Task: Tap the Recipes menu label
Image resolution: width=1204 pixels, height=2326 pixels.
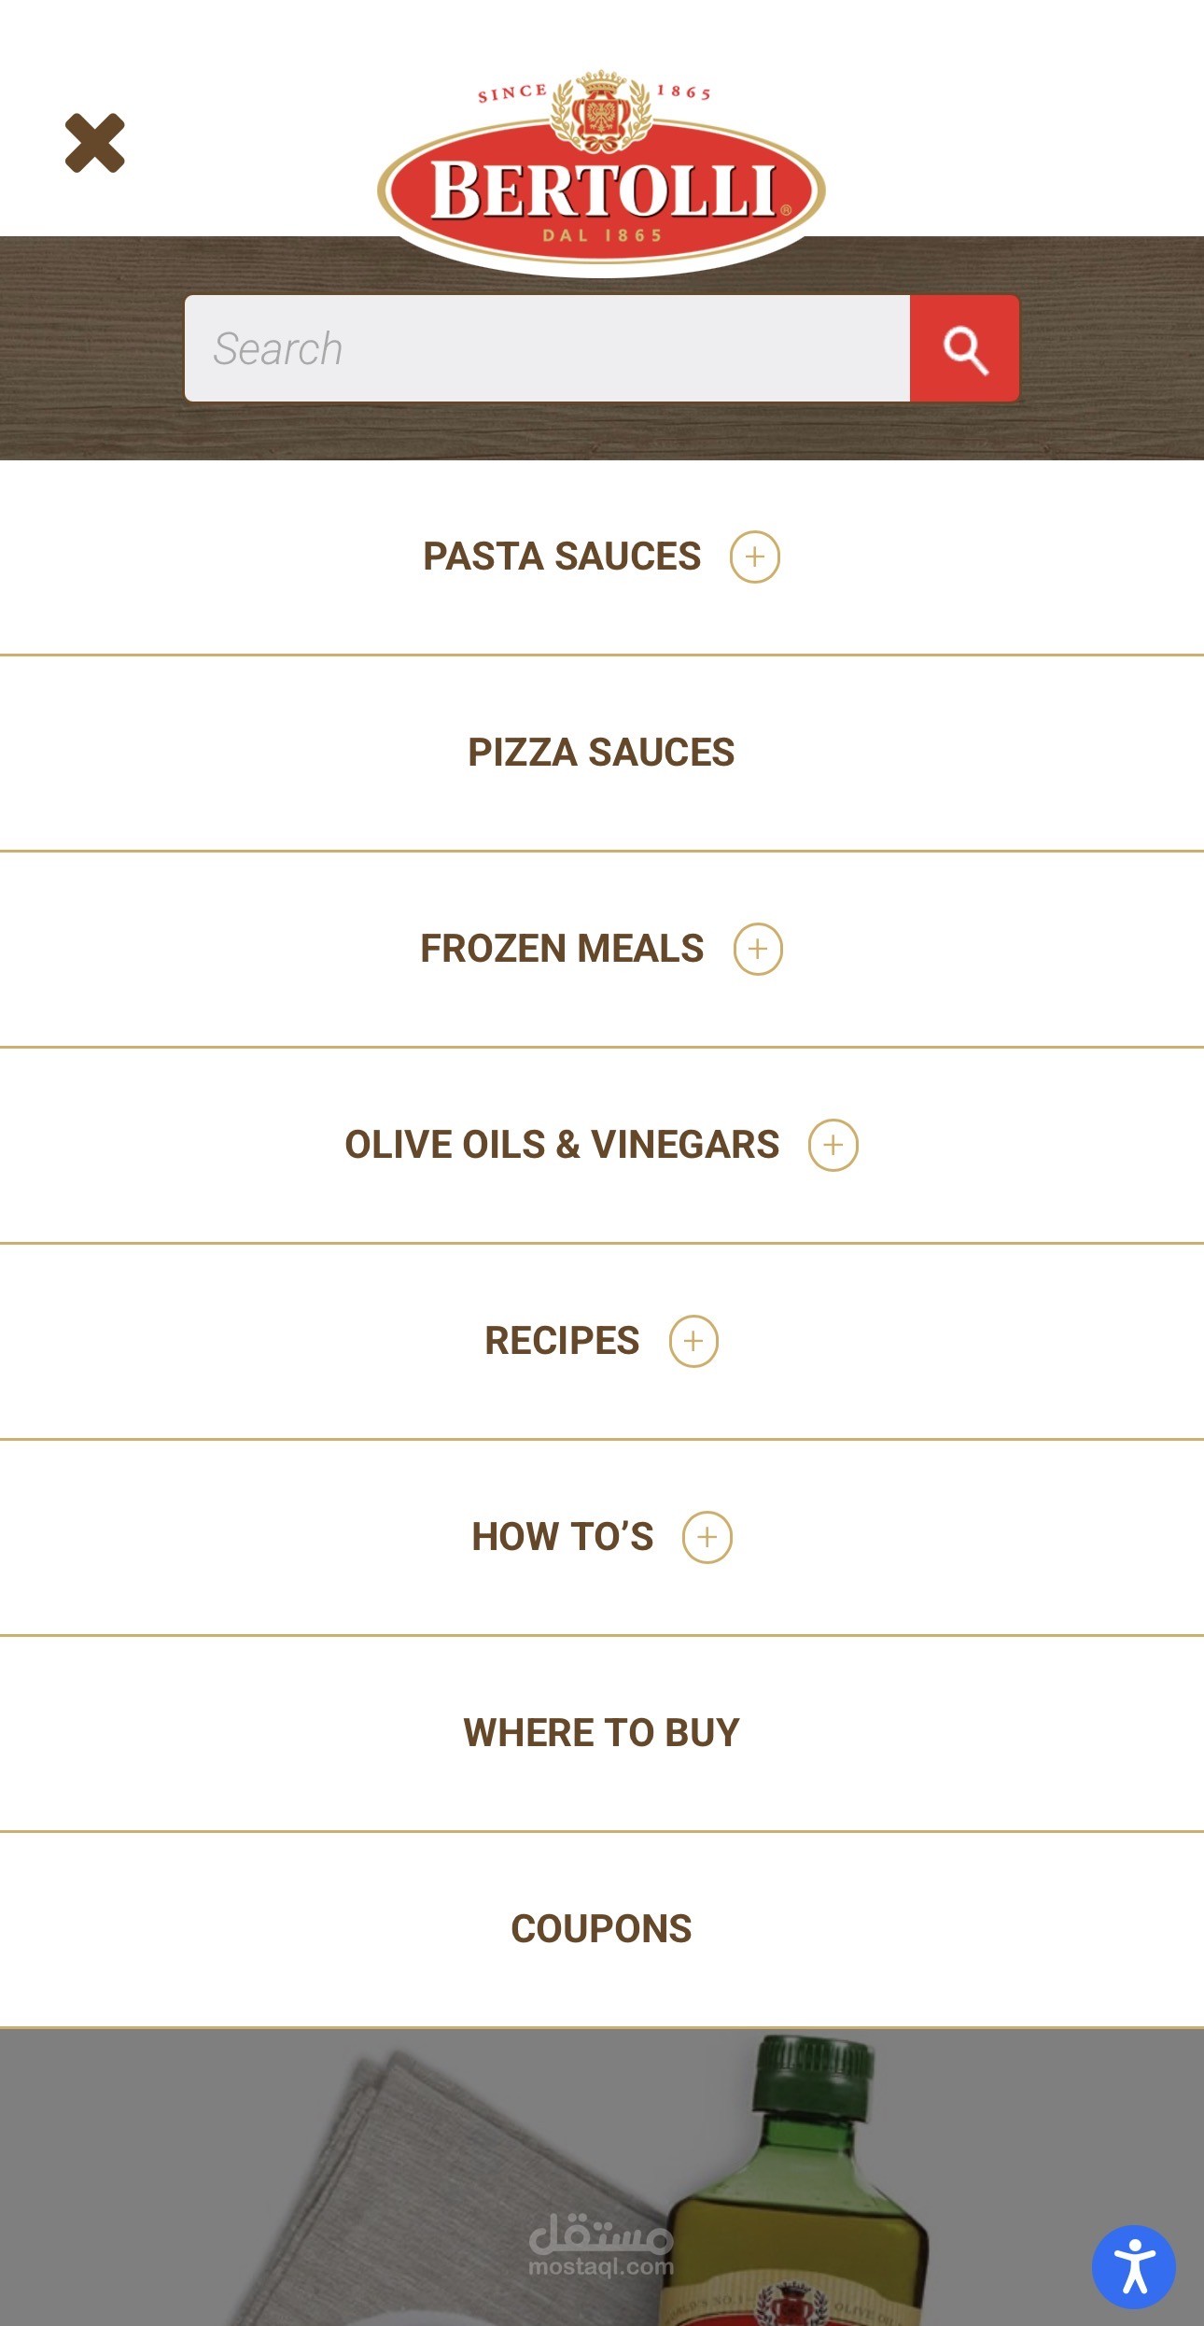Action: (561, 1341)
